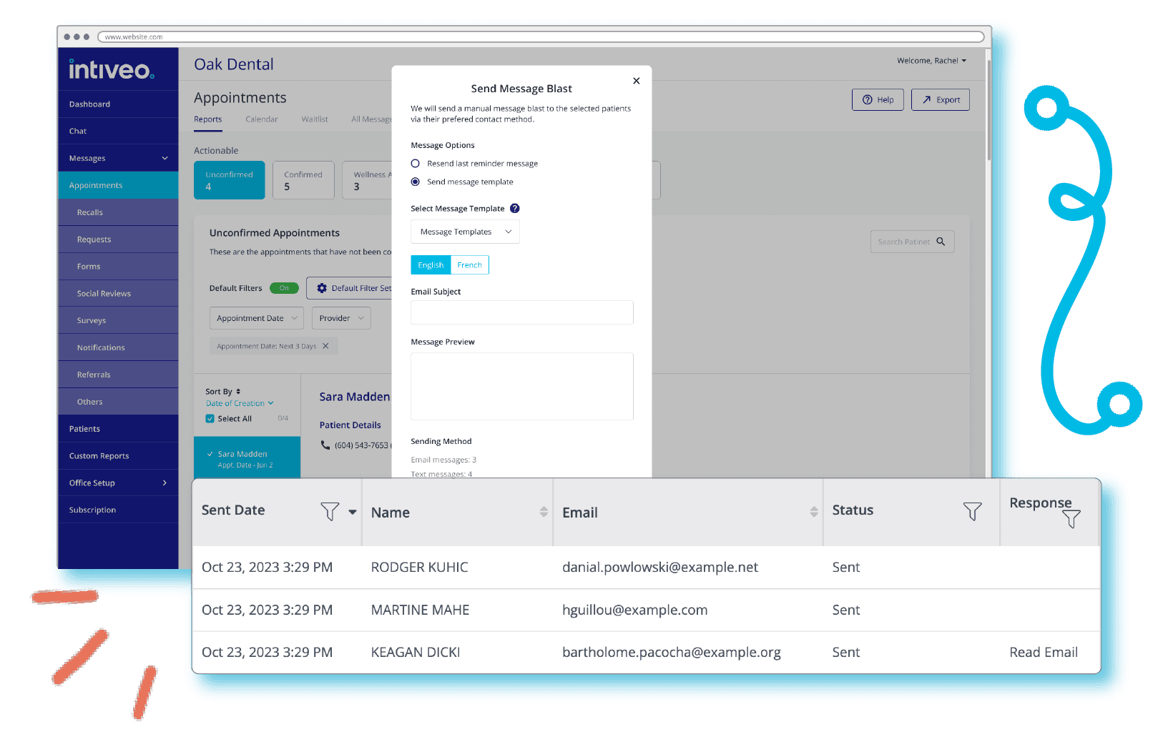Open Subscription in the sidebar
This screenshot has width=1158, height=742.
(118, 510)
